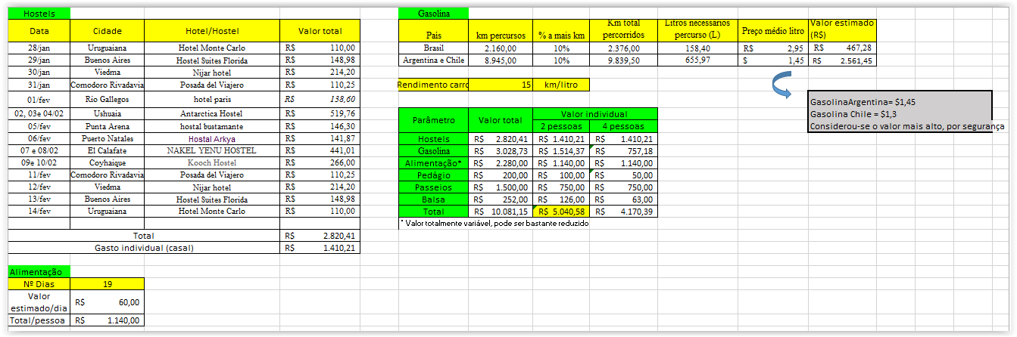Screen dimensions: 1017x337
Task: Click the 'Total/pessoa' label cell
Action: [x=39, y=320]
